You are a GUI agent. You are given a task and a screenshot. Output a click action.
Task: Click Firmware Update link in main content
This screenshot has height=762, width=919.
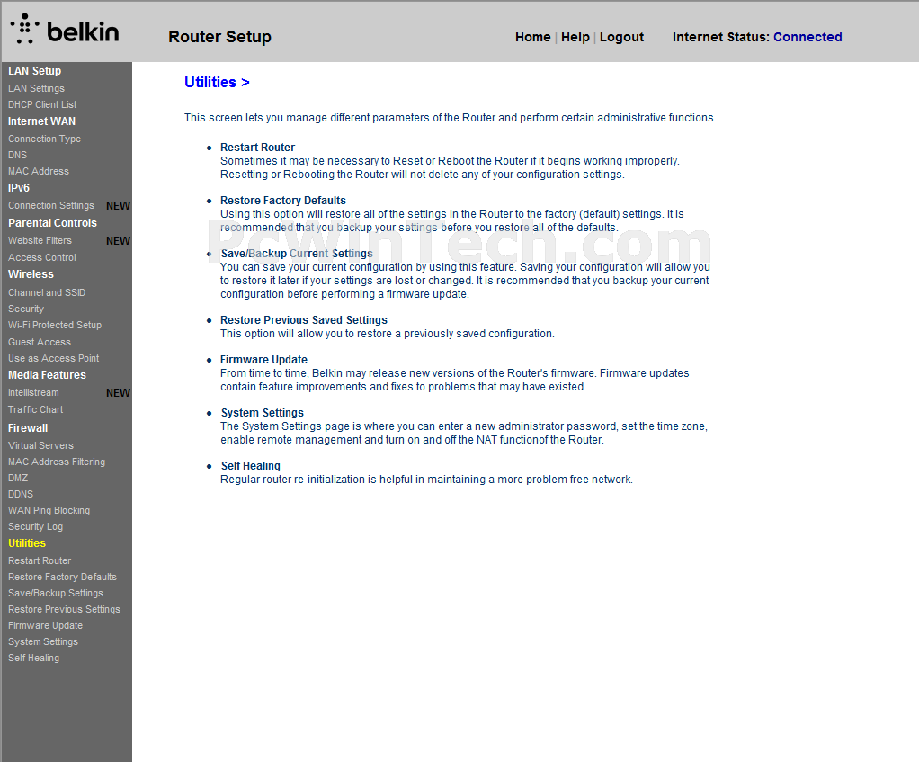pos(263,359)
